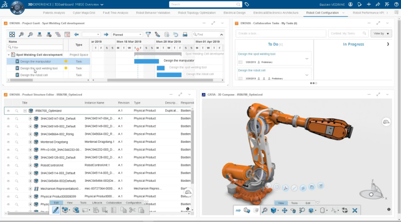Open the Robot Topology Optimization tab

[197, 13]
